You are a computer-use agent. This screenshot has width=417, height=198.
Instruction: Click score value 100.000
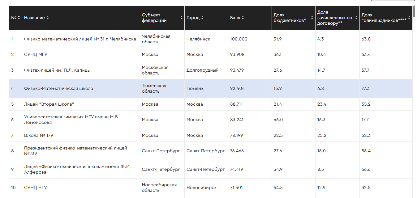tap(239, 39)
